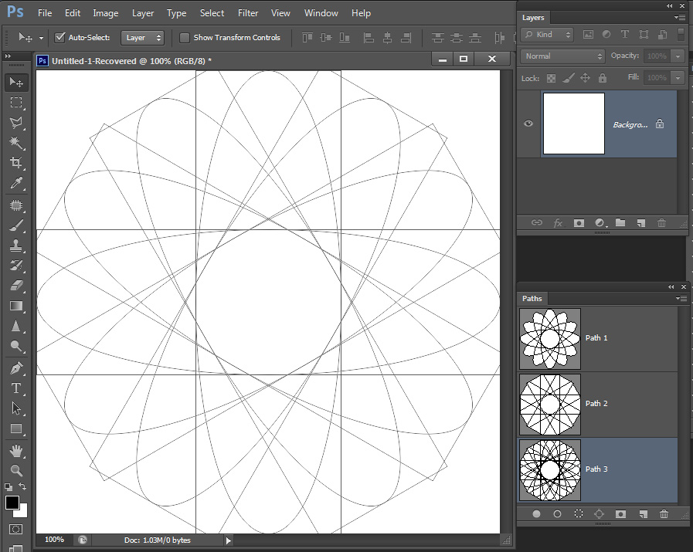Select Path 1 in Paths panel
This screenshot has height=552, width=693.
(x=596, y=338)
